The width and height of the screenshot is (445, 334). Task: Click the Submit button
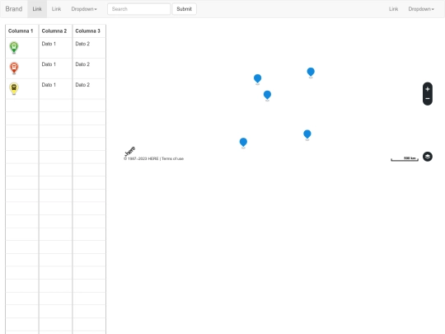click(185, 9)
